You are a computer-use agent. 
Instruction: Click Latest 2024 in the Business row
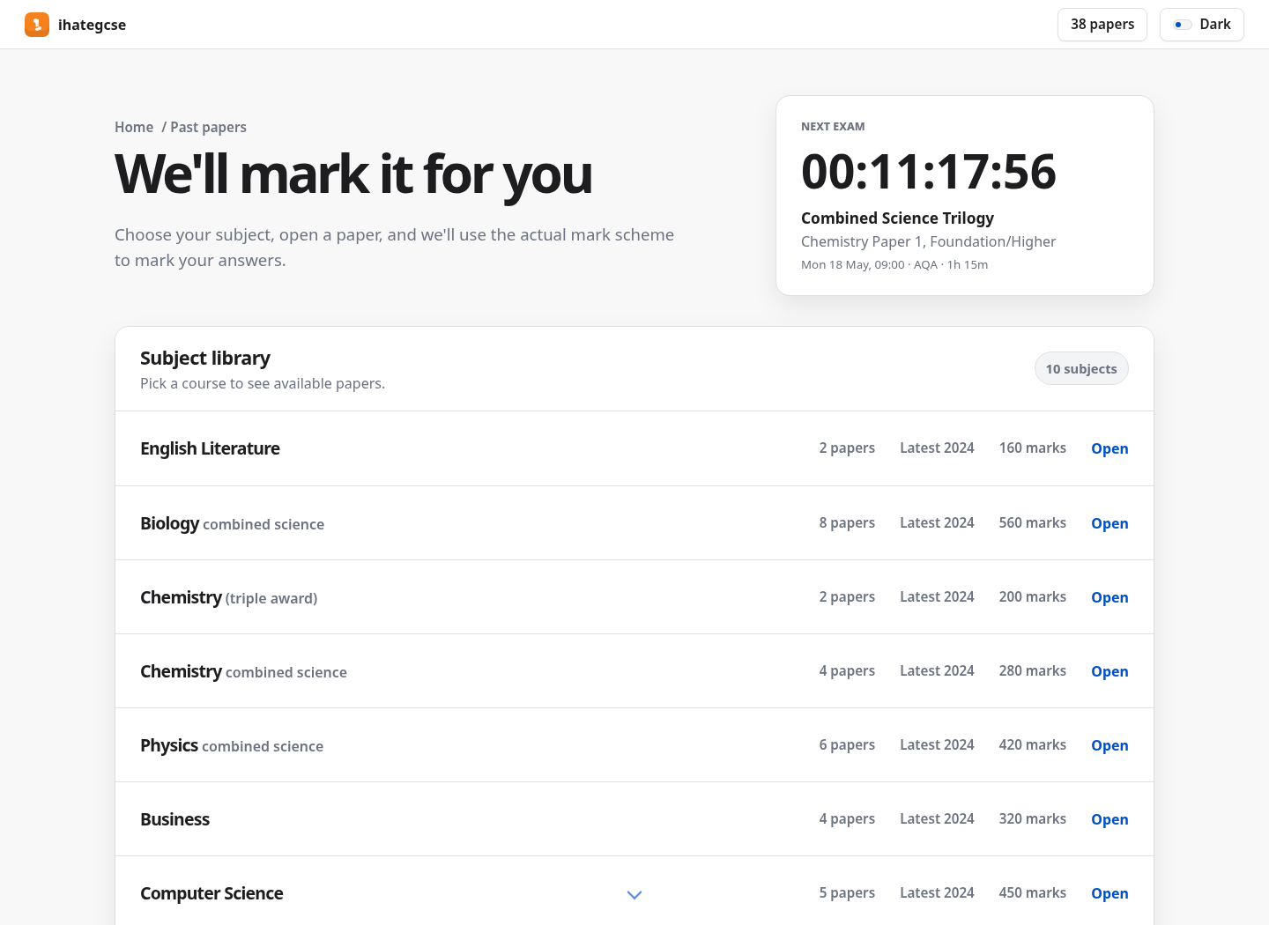pos(937,818)
